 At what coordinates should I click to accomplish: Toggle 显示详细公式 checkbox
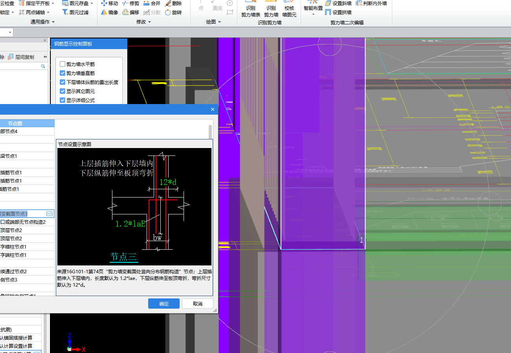click(62, 100)
